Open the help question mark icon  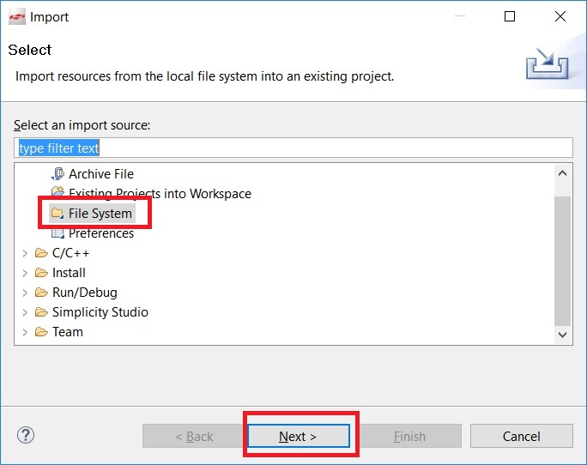click(x=26, y=435)
